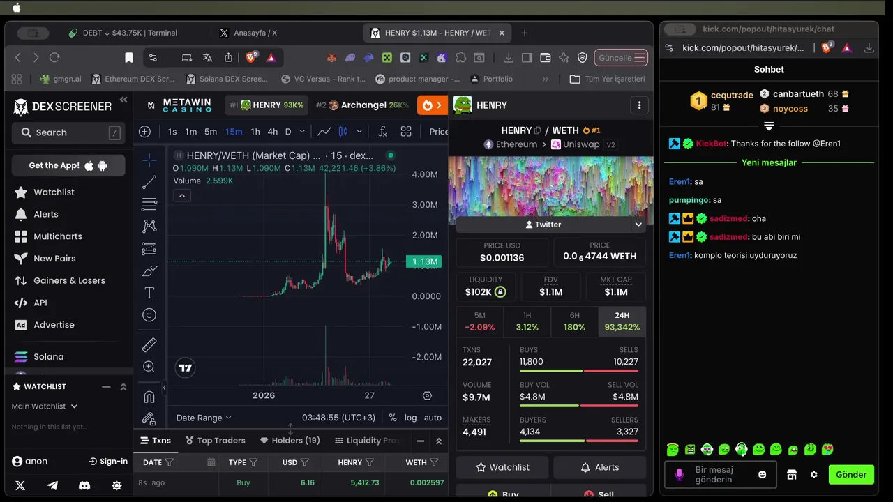Viewport: 893px width, 502px height.
Task: Select candlestick chart style
Action: (x=343, y=131)
